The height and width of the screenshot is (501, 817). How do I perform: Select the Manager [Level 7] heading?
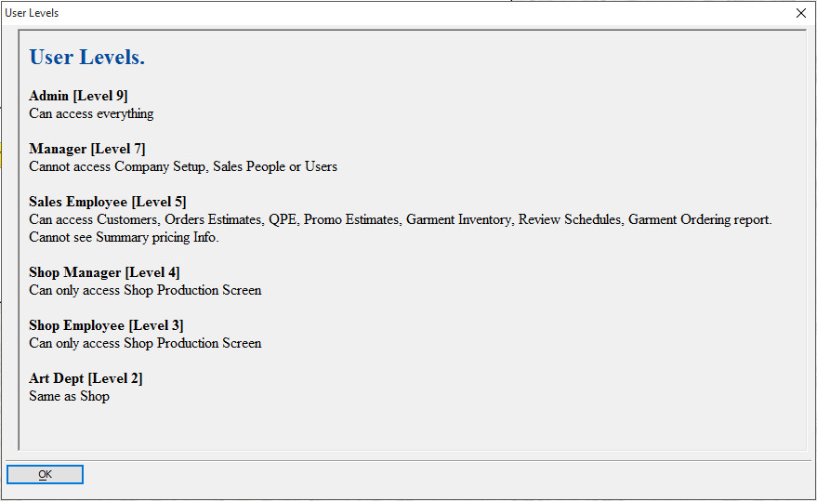pyautogui.click(x=86, y=149)
